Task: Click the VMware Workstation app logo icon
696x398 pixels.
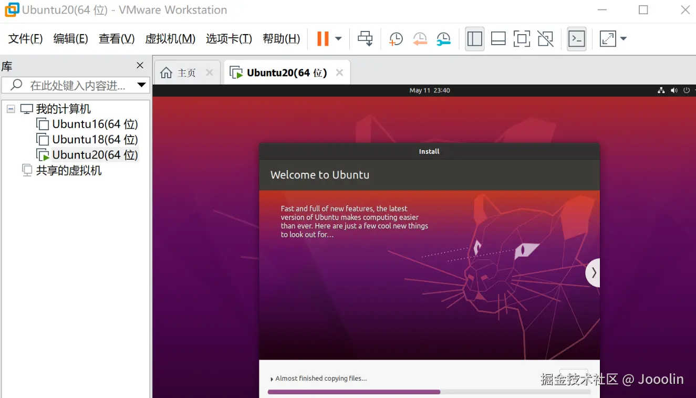Action: click(12, 9)
